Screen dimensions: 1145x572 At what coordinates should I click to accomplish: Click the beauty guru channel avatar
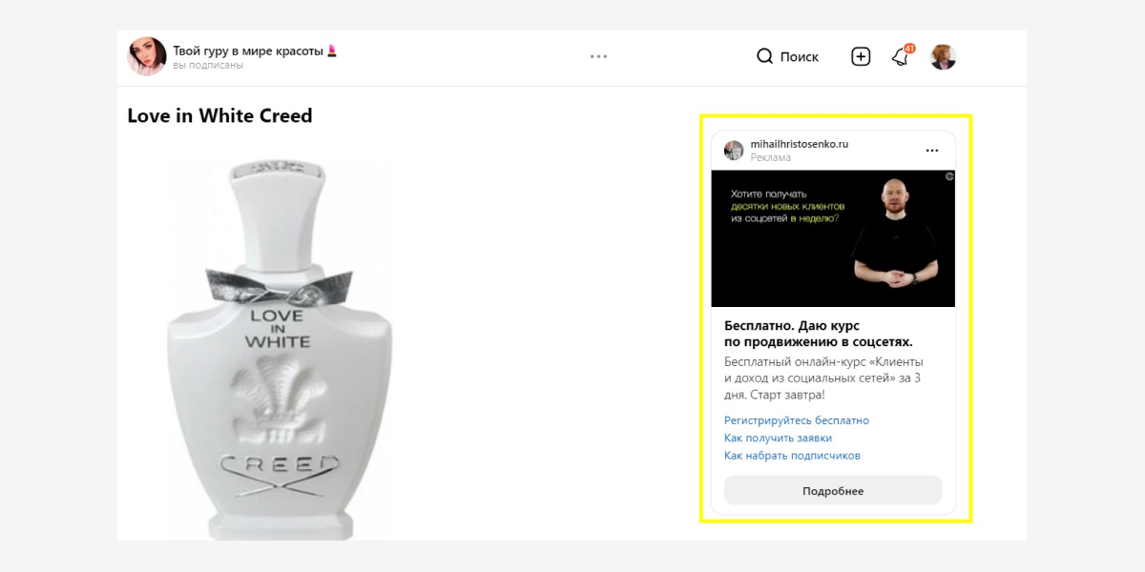click(147, 56)
